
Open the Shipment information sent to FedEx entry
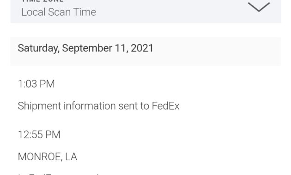(x=98, y=106)
